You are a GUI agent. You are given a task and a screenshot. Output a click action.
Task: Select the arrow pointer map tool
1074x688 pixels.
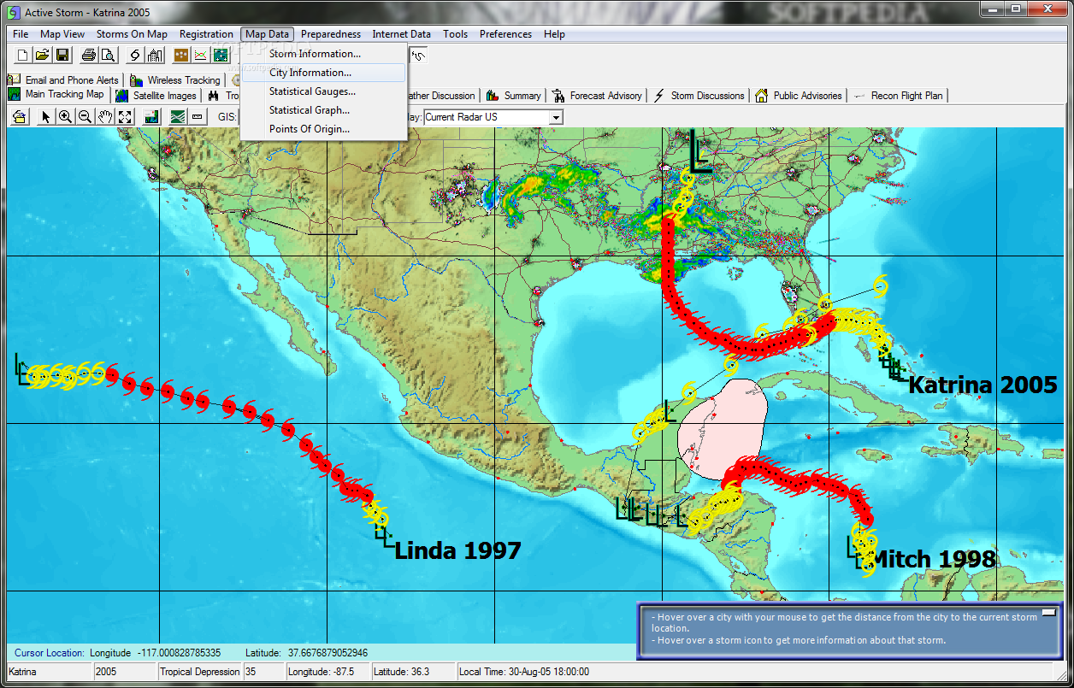pyautogui.click(x=45, y=117)
